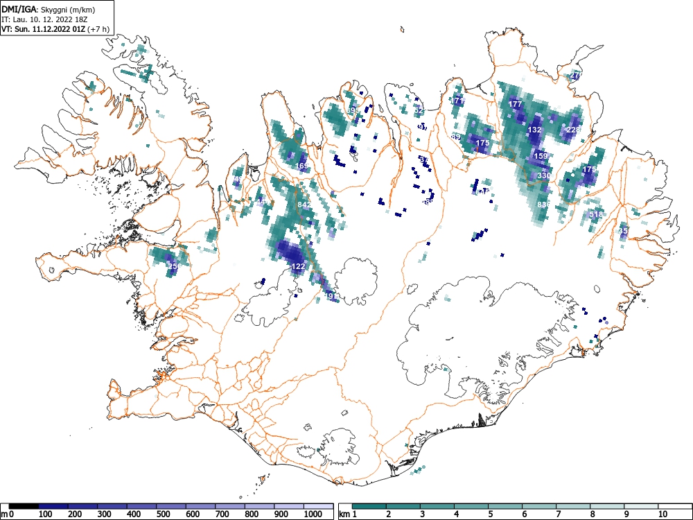Click the 'IT: Lau. 10. 12. 2022 18Z' line
This screenshot has width=693, height=520.
click(43, 19)
